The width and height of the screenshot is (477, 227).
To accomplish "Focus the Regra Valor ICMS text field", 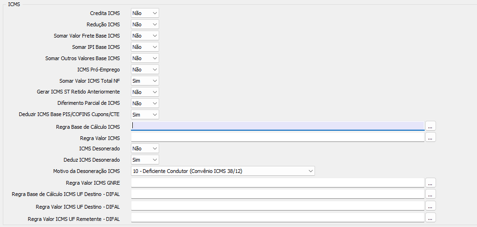I will (278, 137).
